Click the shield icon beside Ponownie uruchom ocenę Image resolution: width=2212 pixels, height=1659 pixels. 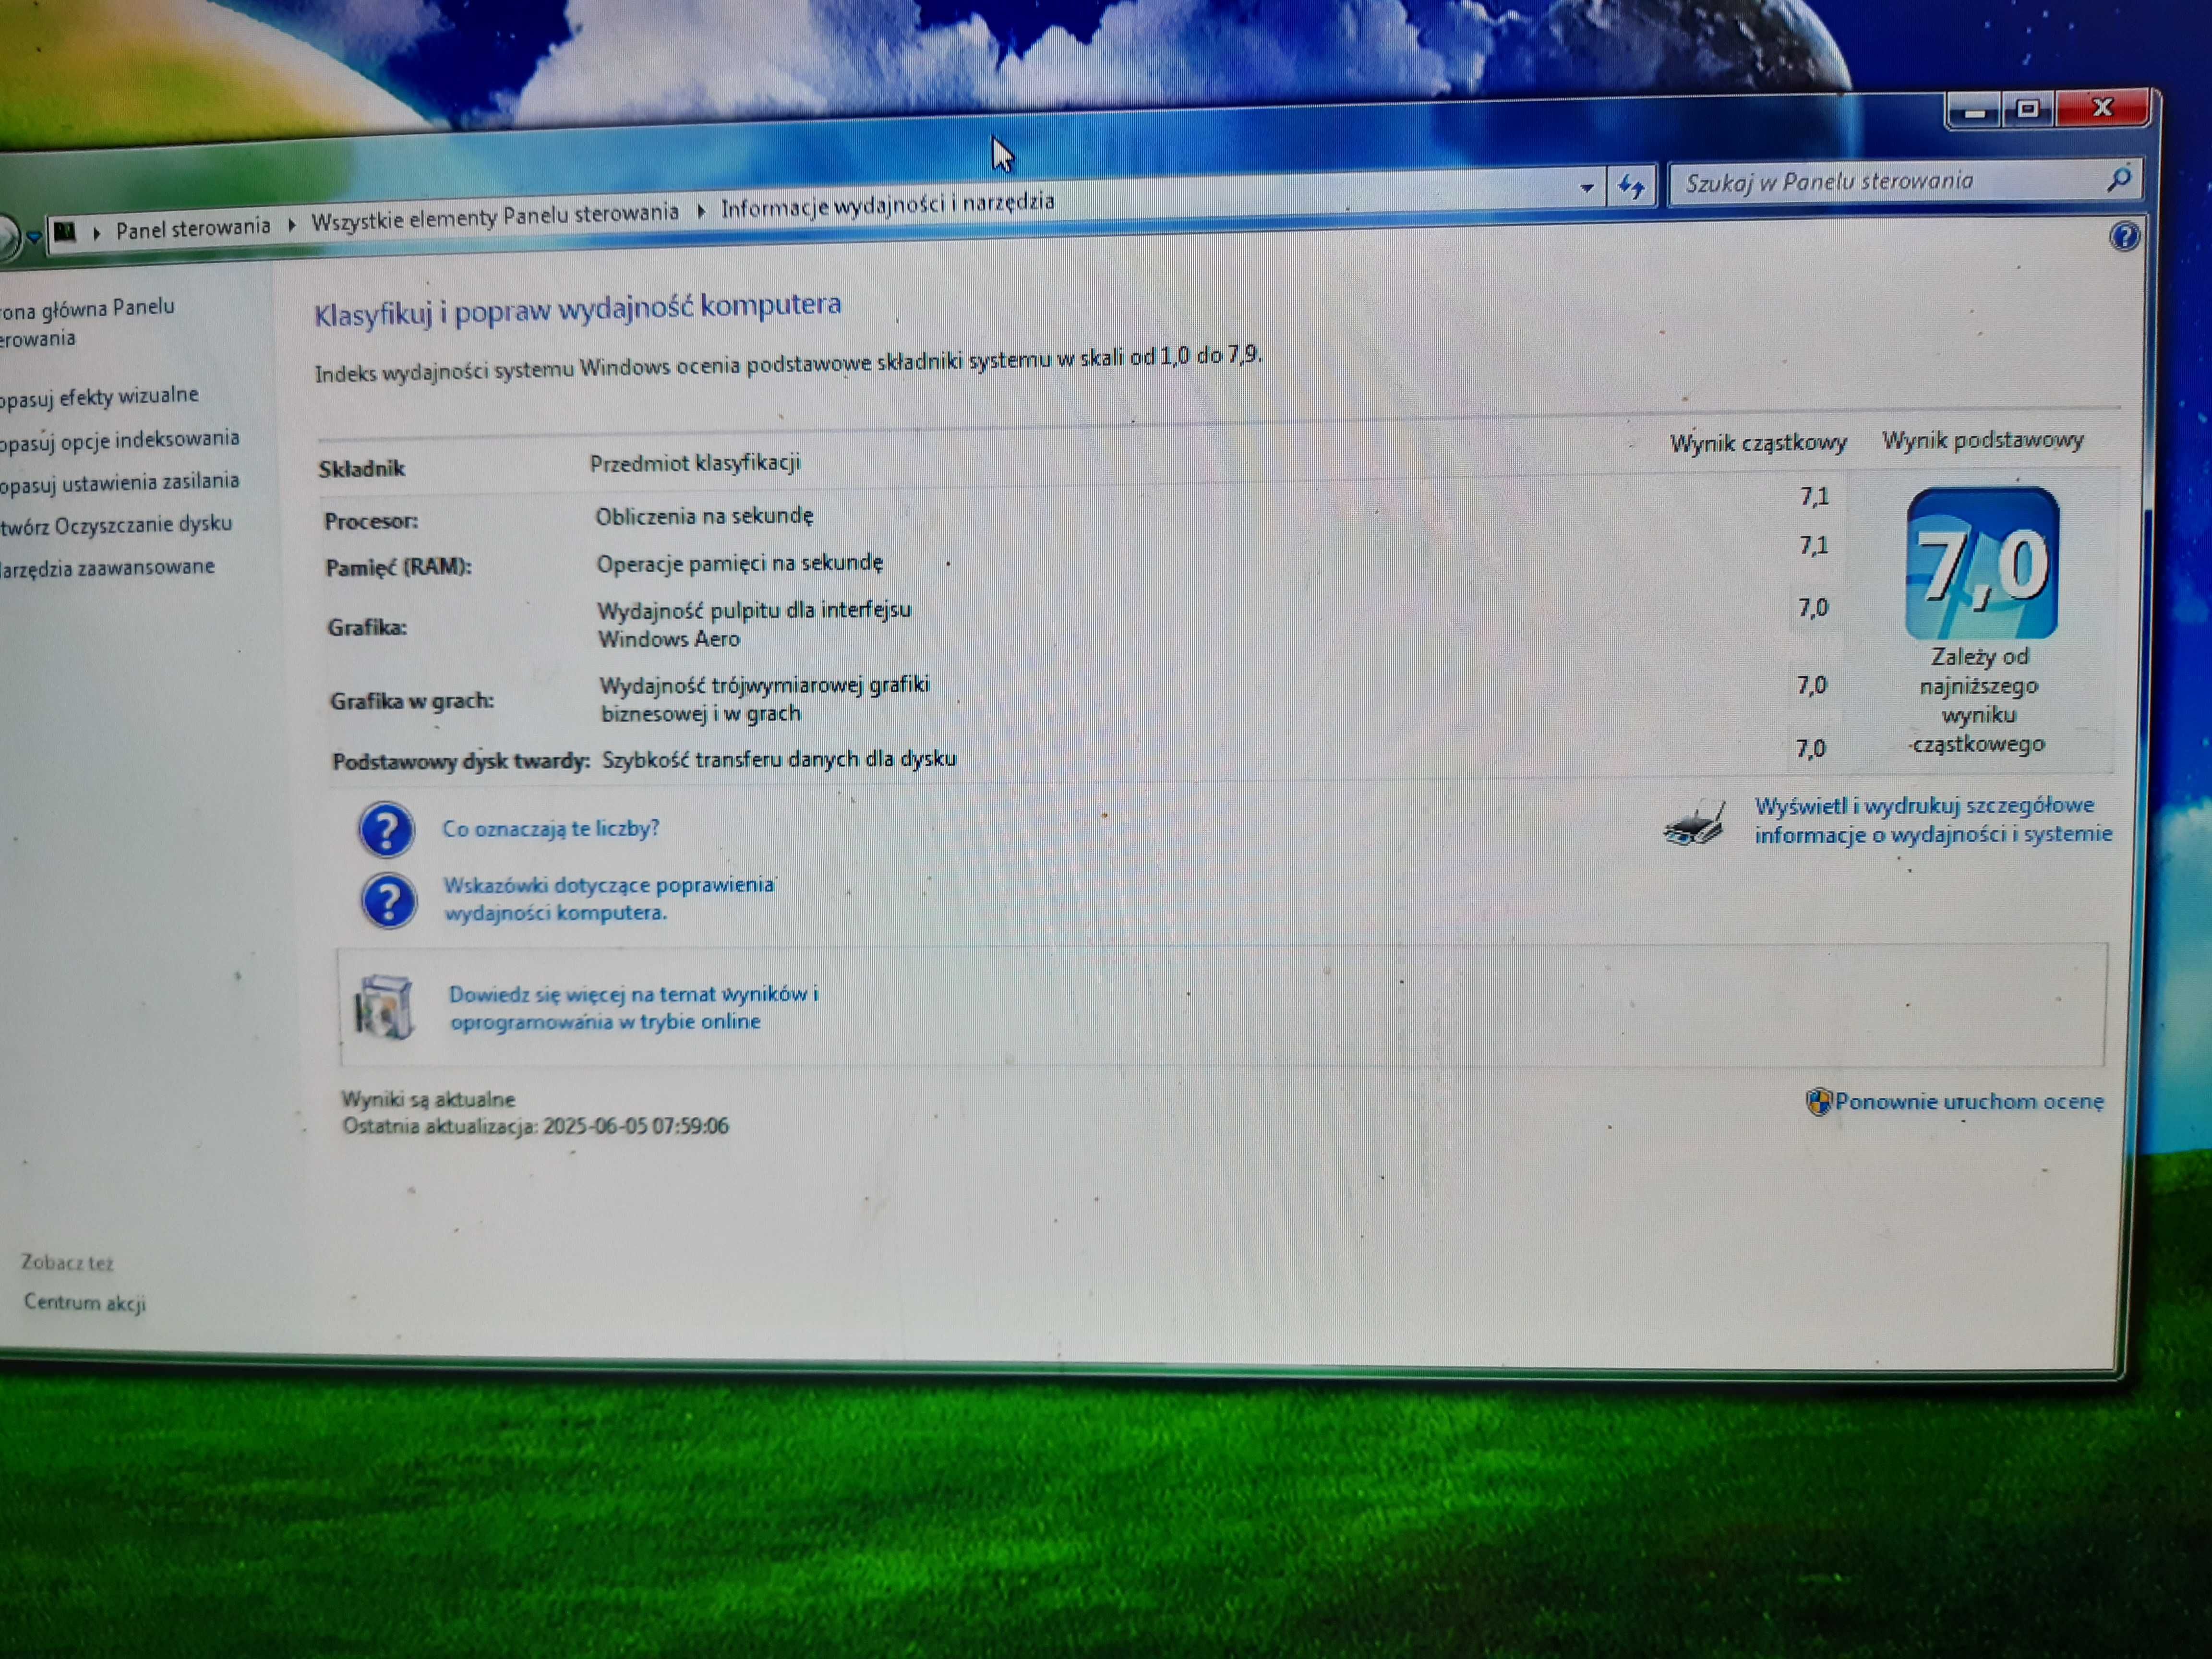(x=1818, y=1102)
